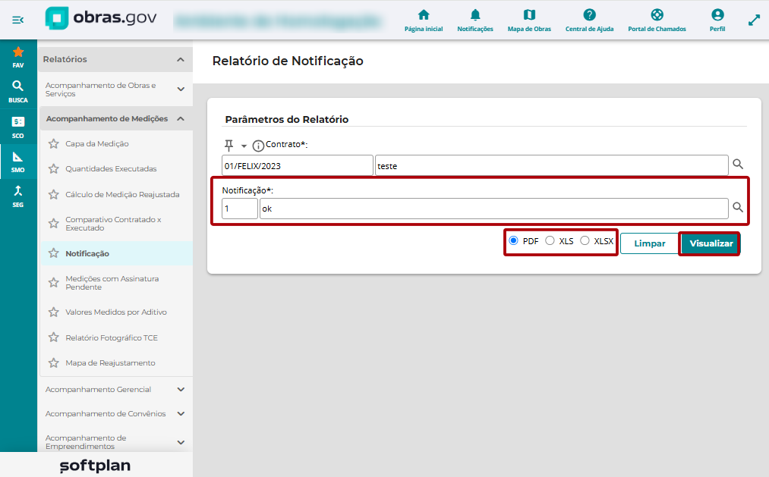Open Cálculo de Medição Reajustada report
Image resolution: width=769 pixels, height=477 pixels.
click(x=123, y=194)
